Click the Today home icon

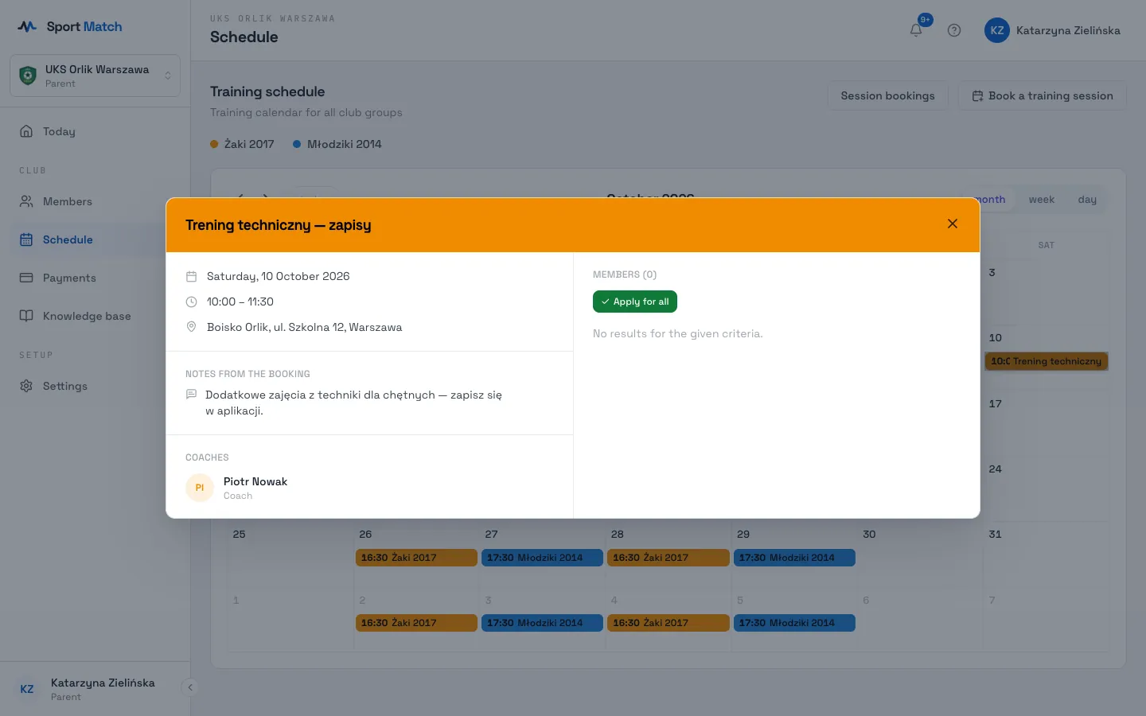[26, 131]
